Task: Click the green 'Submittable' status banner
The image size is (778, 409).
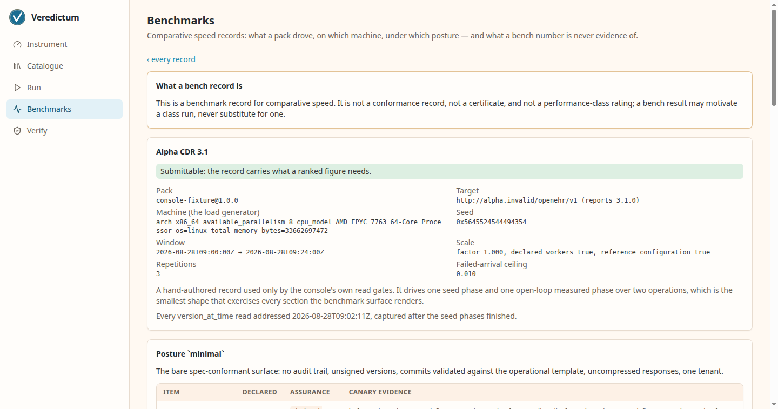Action: (450, 171)
